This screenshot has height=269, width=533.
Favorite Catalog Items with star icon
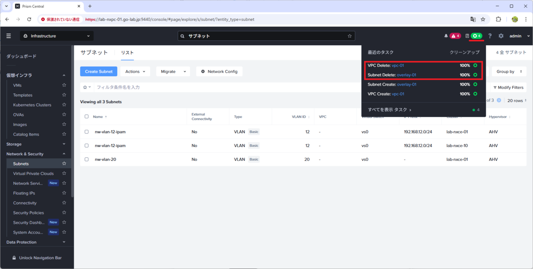click(x=64, y=134)
